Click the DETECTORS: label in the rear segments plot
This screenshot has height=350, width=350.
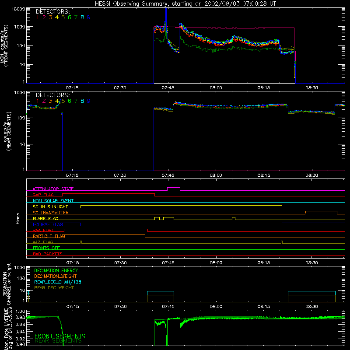click(52, 95)
